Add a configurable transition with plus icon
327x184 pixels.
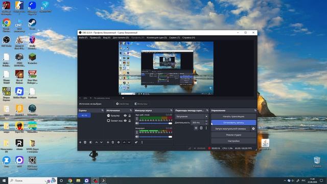[x=196, y=128]
